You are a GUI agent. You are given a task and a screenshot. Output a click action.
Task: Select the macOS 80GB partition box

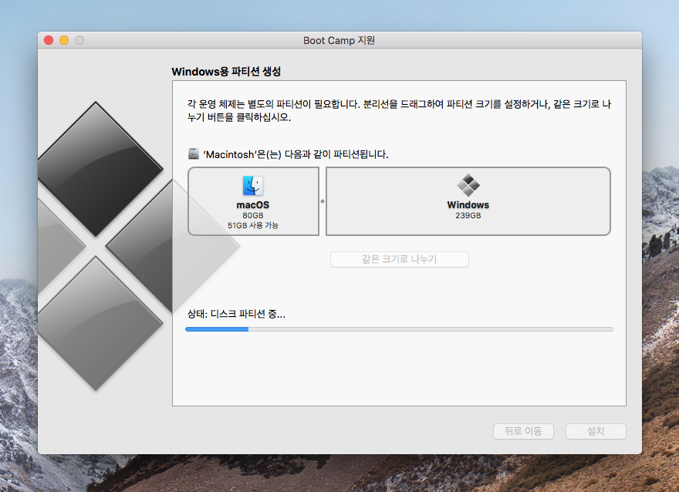[253, 201]
